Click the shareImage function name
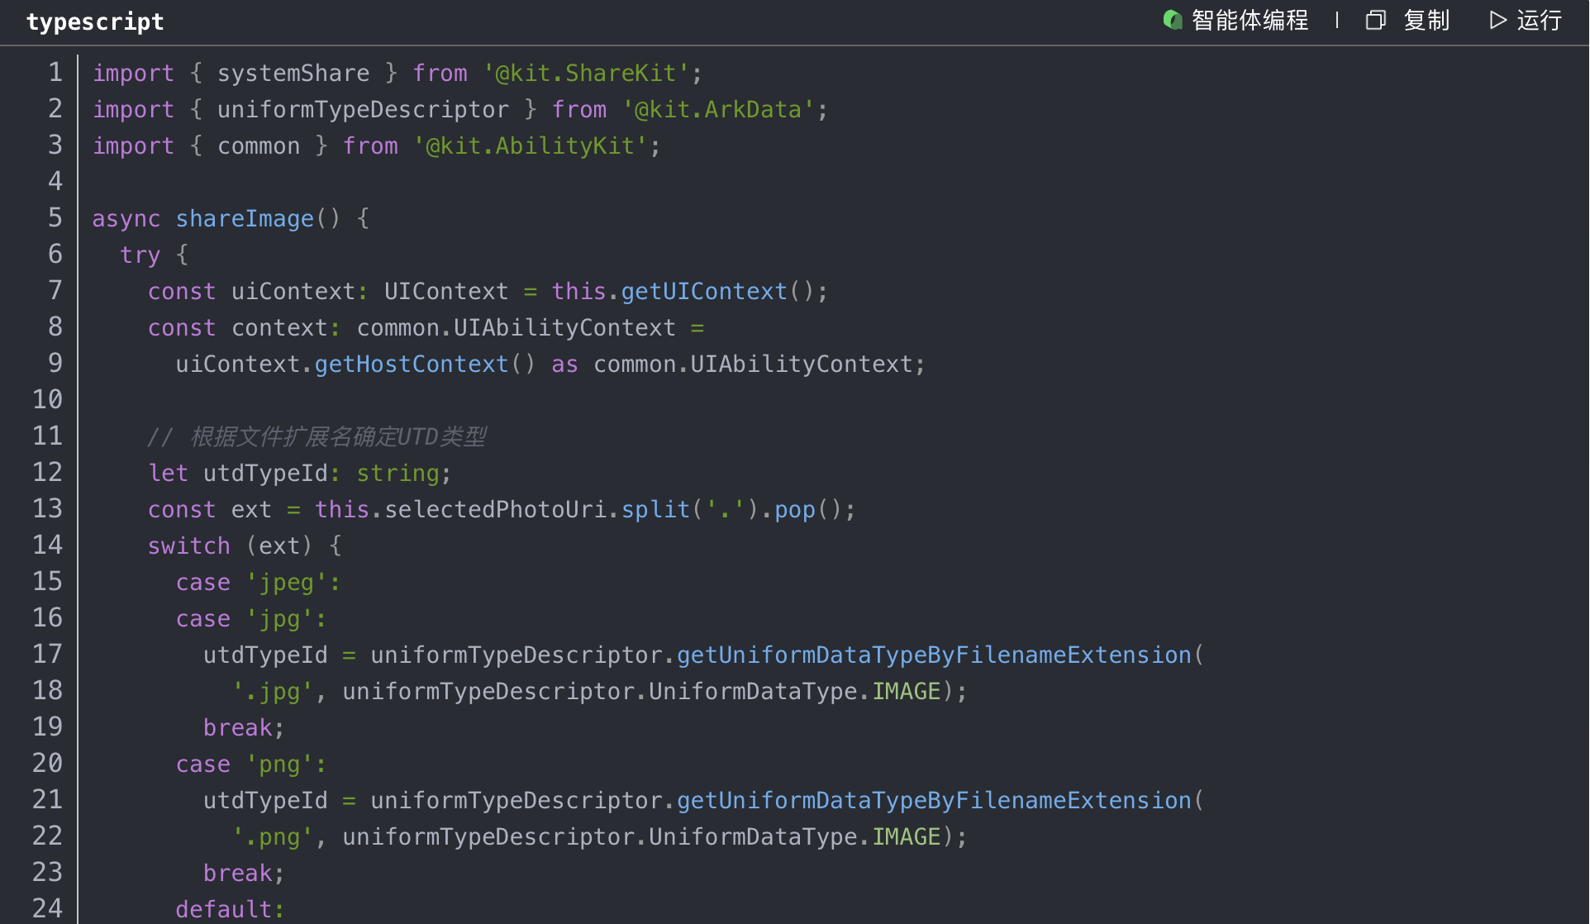This screenshot has width=1590, height=924. click(x=244, y=218)
